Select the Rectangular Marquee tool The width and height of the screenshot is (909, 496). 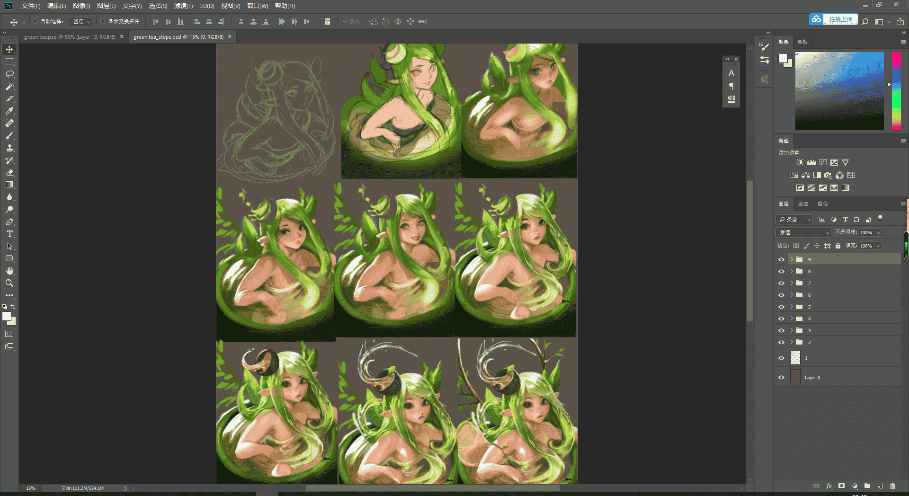tap(9, 62)
